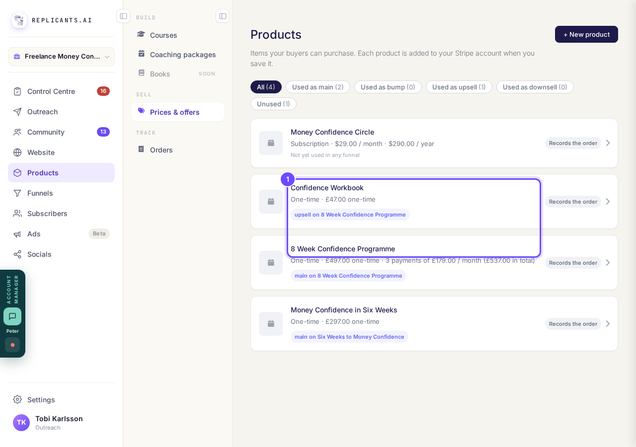Open Subscribers in the sidebar
This screenshot has height=447, width=636.
[61, 214]
